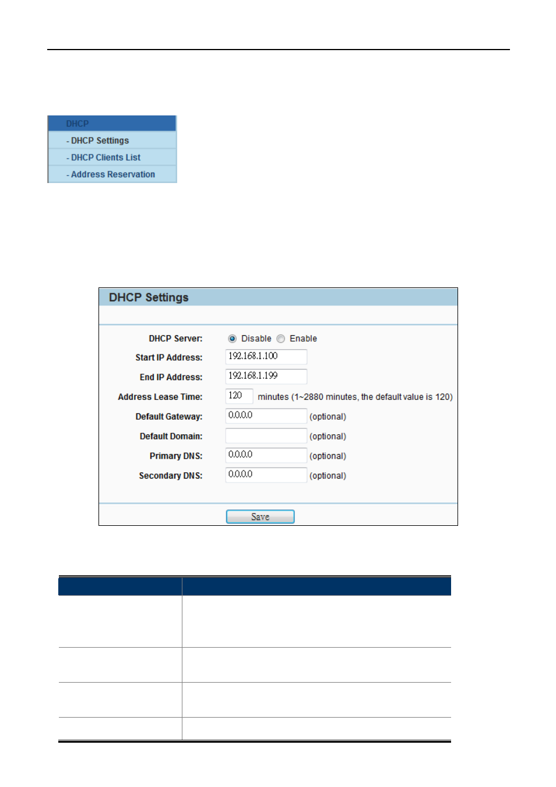The image size is (556, 787).
Task: Click the Primary DNS input field
Action: 266,455
